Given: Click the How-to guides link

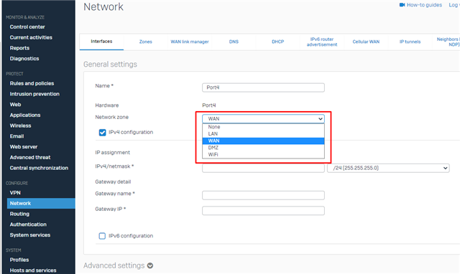Looking at the screenshot, I should (x=424, y=5).
